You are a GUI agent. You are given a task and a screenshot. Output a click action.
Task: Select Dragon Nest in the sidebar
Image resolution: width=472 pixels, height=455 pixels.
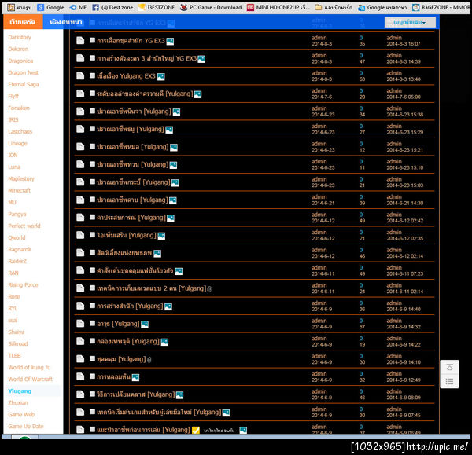(23, 72)
